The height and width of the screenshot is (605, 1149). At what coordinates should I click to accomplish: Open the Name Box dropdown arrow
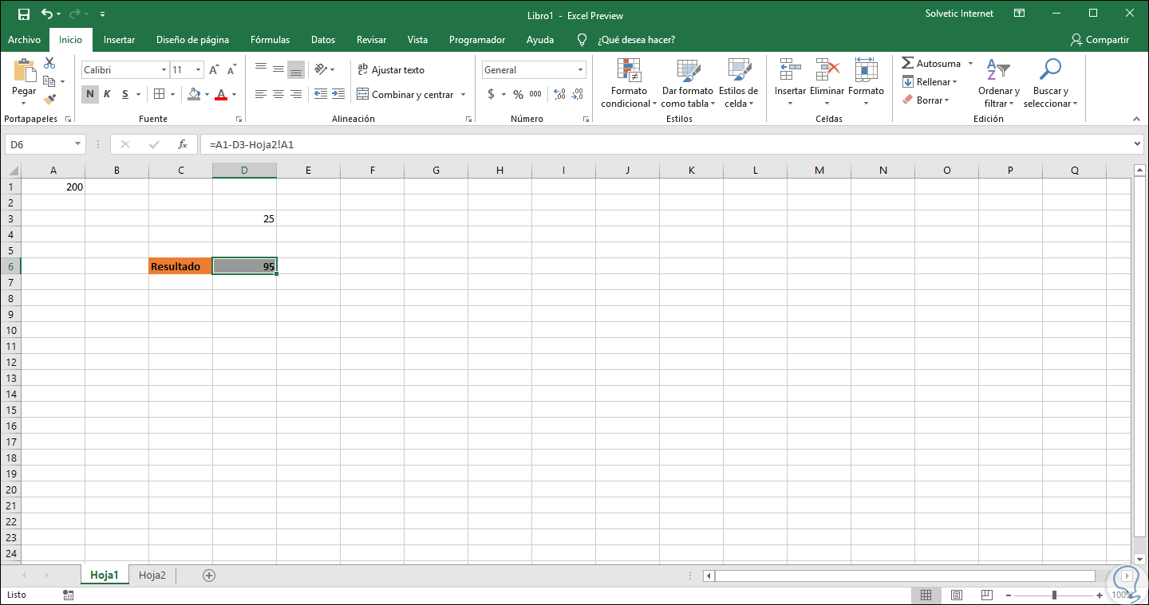tap(78, 144)
